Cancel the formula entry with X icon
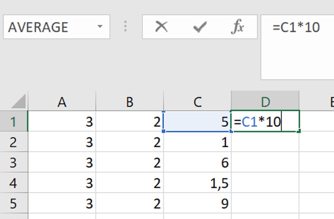The image size is (334, 219). click(x=161, y=27)
